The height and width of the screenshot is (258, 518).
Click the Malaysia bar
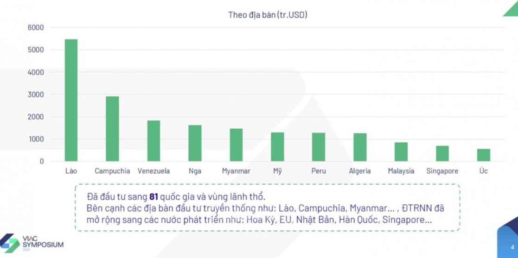click(401, 152)
